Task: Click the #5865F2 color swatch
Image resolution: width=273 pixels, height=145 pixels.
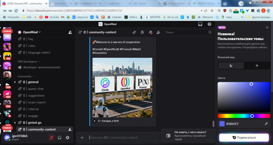Action: pyautogui.click(x=222, y=124)
